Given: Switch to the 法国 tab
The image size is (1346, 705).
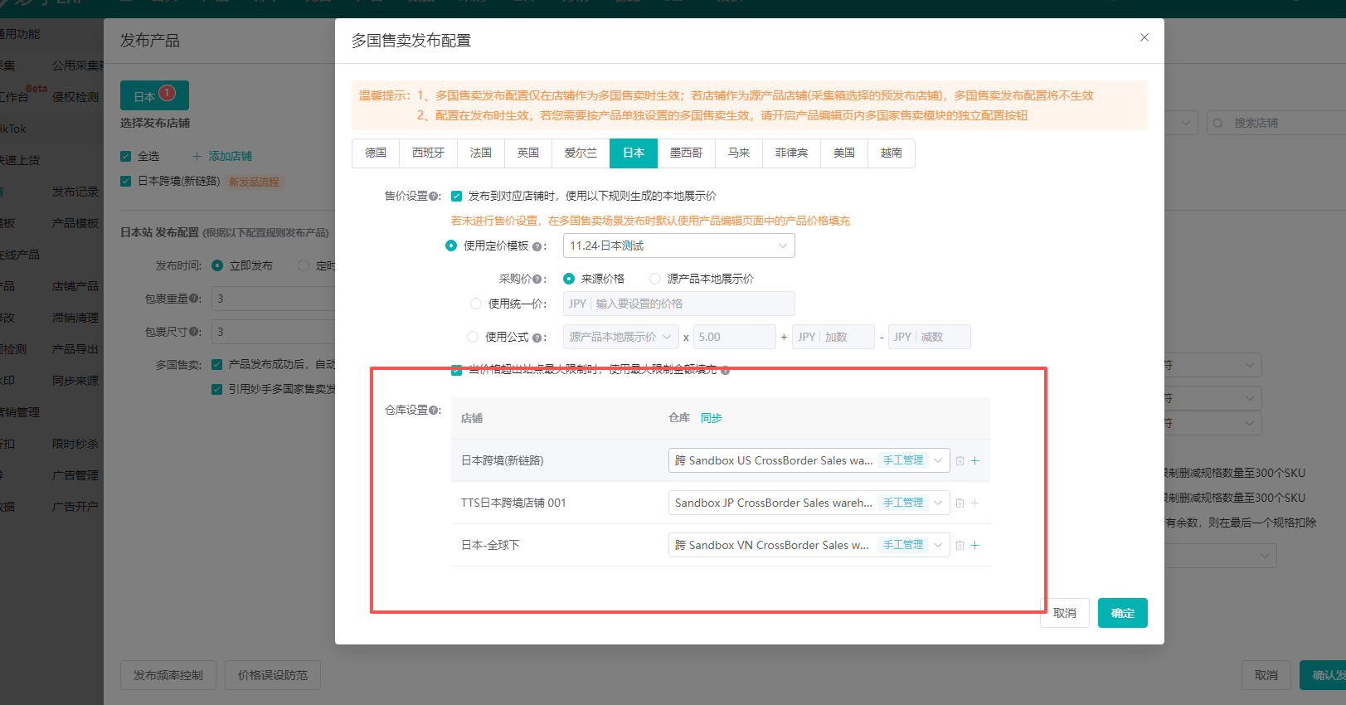Looking at the screenshot, I should click(x=481, y=153).
